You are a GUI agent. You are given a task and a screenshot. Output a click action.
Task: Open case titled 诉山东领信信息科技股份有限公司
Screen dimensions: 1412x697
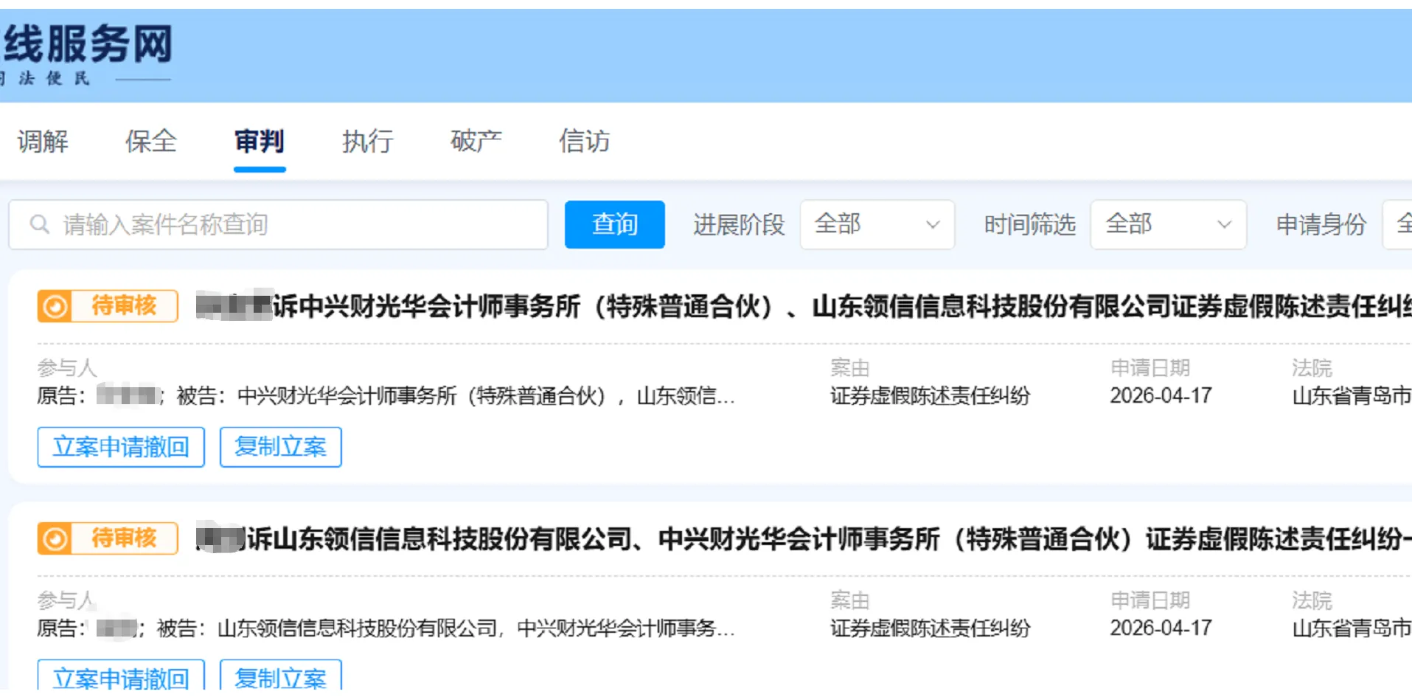click(x=804, y=538)
